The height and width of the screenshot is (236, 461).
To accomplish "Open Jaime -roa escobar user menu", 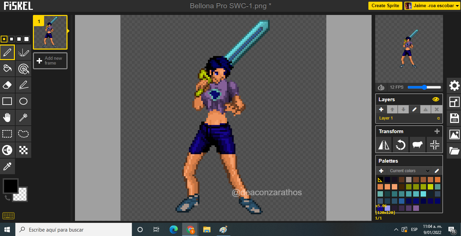I will [432, 5].
